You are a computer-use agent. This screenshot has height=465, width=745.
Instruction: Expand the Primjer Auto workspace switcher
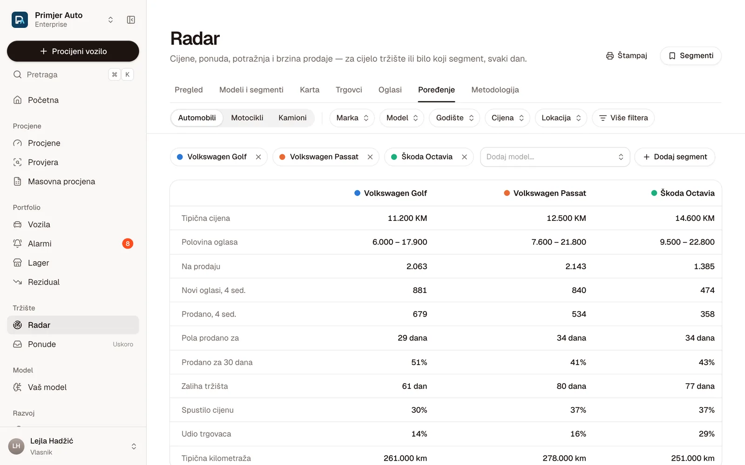110,20
